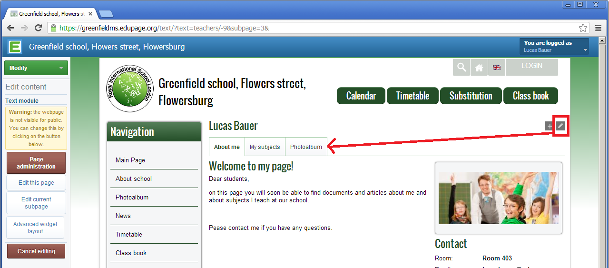
Task: Click the Dear students, greeting line
Action: [229, 179]
